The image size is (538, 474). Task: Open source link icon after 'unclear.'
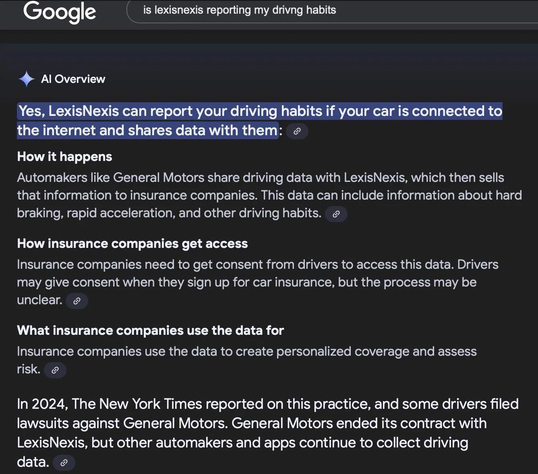click(x=77, y=301)
